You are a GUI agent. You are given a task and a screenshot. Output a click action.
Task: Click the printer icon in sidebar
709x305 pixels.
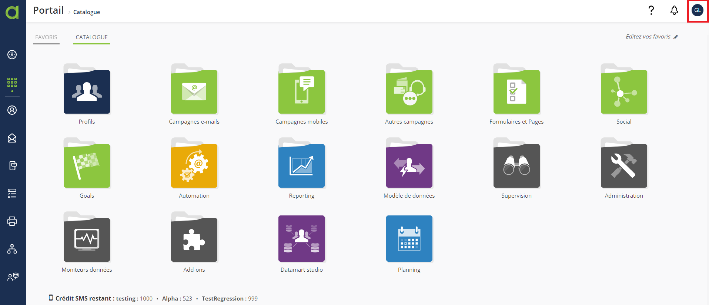click(12, 221)
